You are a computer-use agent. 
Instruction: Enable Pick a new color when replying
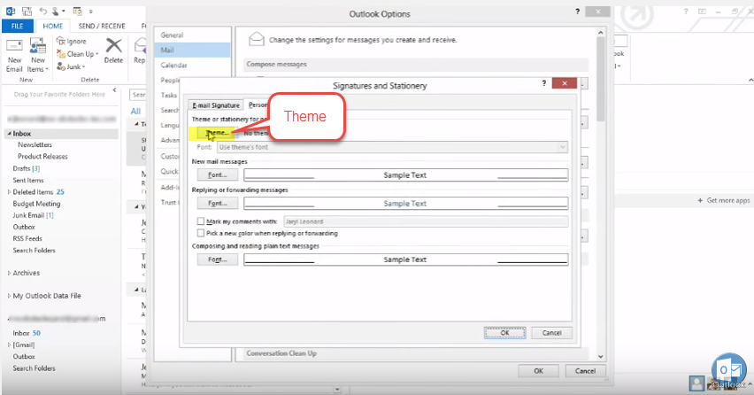201,233
